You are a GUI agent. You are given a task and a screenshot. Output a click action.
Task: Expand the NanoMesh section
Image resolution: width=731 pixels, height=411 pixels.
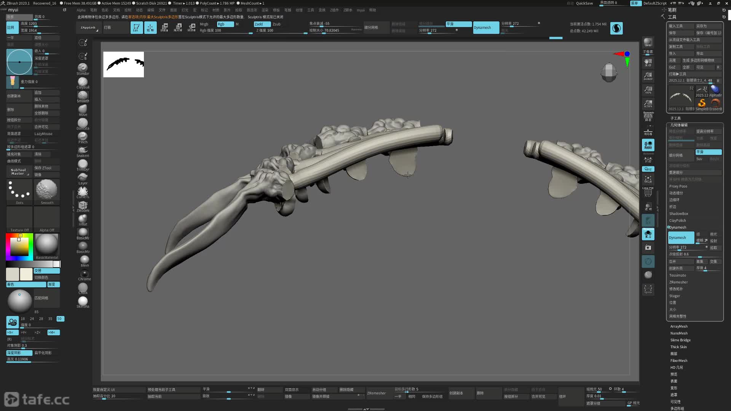click(x=678, y=333)
